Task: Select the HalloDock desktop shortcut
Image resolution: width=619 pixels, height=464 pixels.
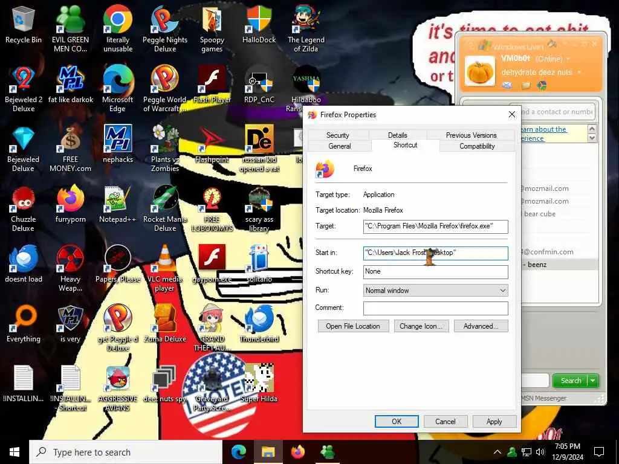Action: 259,24
